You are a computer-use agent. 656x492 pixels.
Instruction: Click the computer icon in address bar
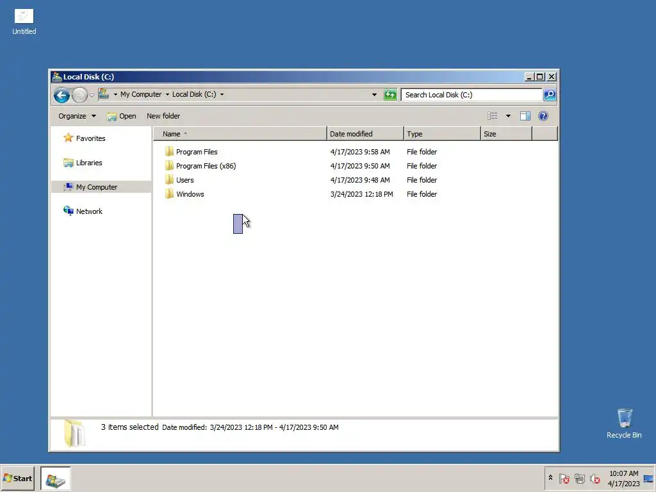click(x=104, y=94)
